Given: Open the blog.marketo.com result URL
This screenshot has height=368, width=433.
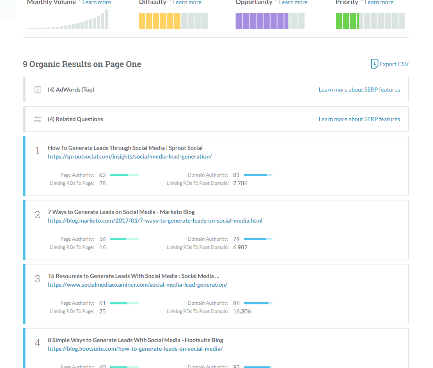Looking at the screenshot, I should [x=155, y=221].
